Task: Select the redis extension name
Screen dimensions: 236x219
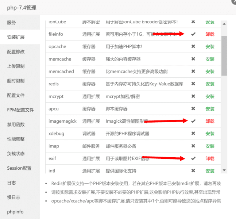Action: click(x=53, y=84)
